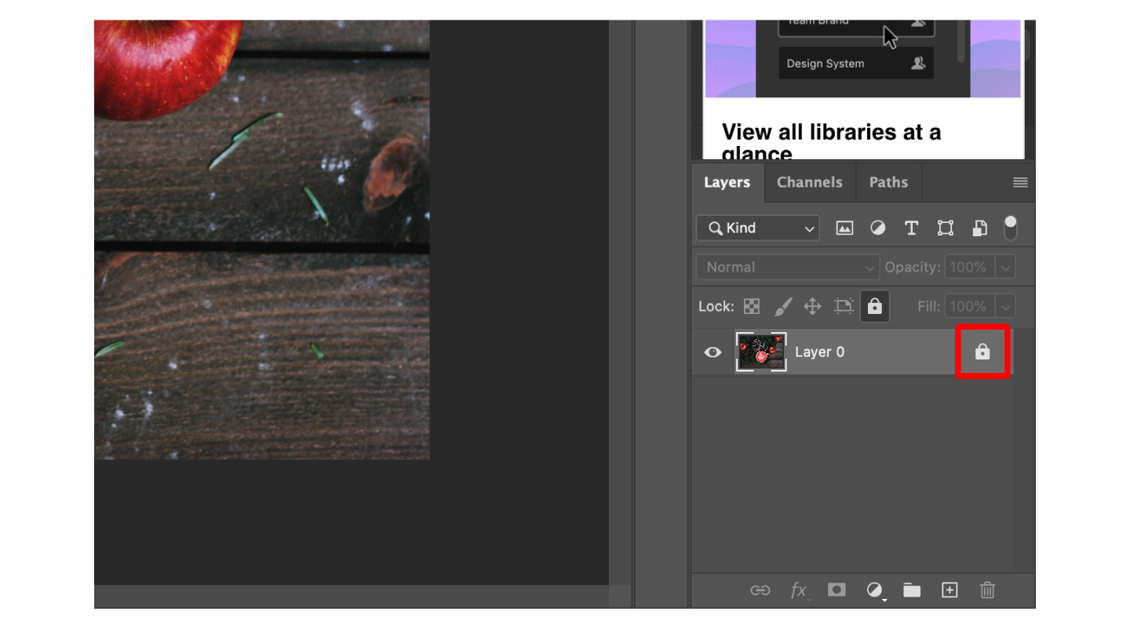Filter to show only type layers

[x=911, y=228]
